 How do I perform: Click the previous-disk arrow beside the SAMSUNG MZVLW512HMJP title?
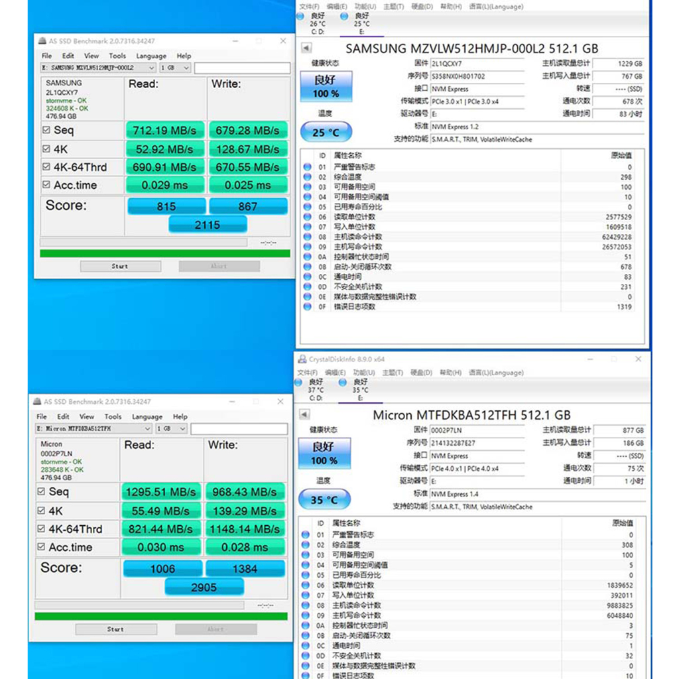[x=306, y=48]
